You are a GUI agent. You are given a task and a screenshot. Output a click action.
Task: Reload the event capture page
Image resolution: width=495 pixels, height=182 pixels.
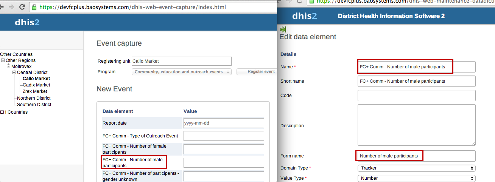[22, 7]
